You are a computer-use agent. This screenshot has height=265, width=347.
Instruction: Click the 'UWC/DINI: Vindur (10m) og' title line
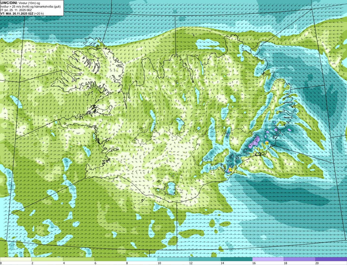click(20, 3)
